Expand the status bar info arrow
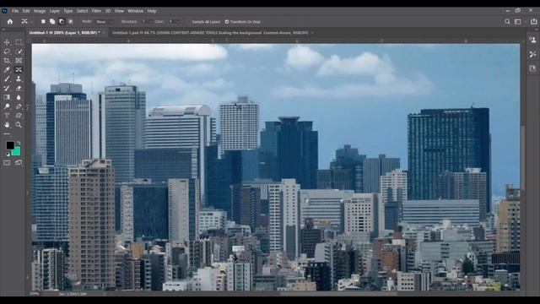 click(105, 294)
